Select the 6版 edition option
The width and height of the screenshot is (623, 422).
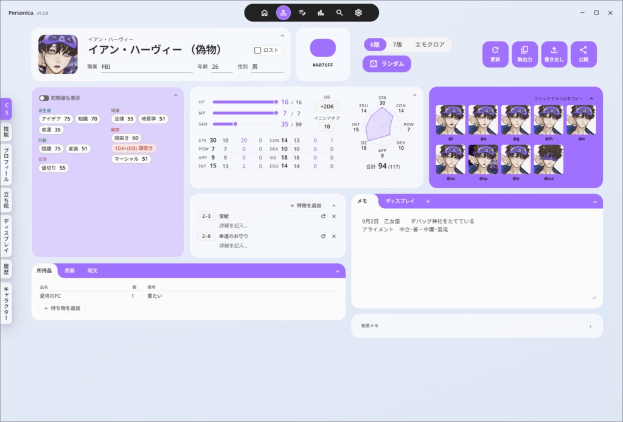pos(375,44)
